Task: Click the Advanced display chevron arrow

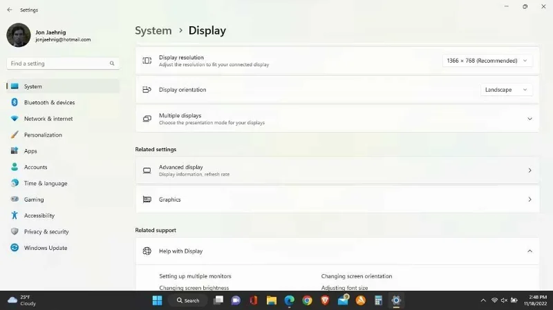Action: pos(529,171)
